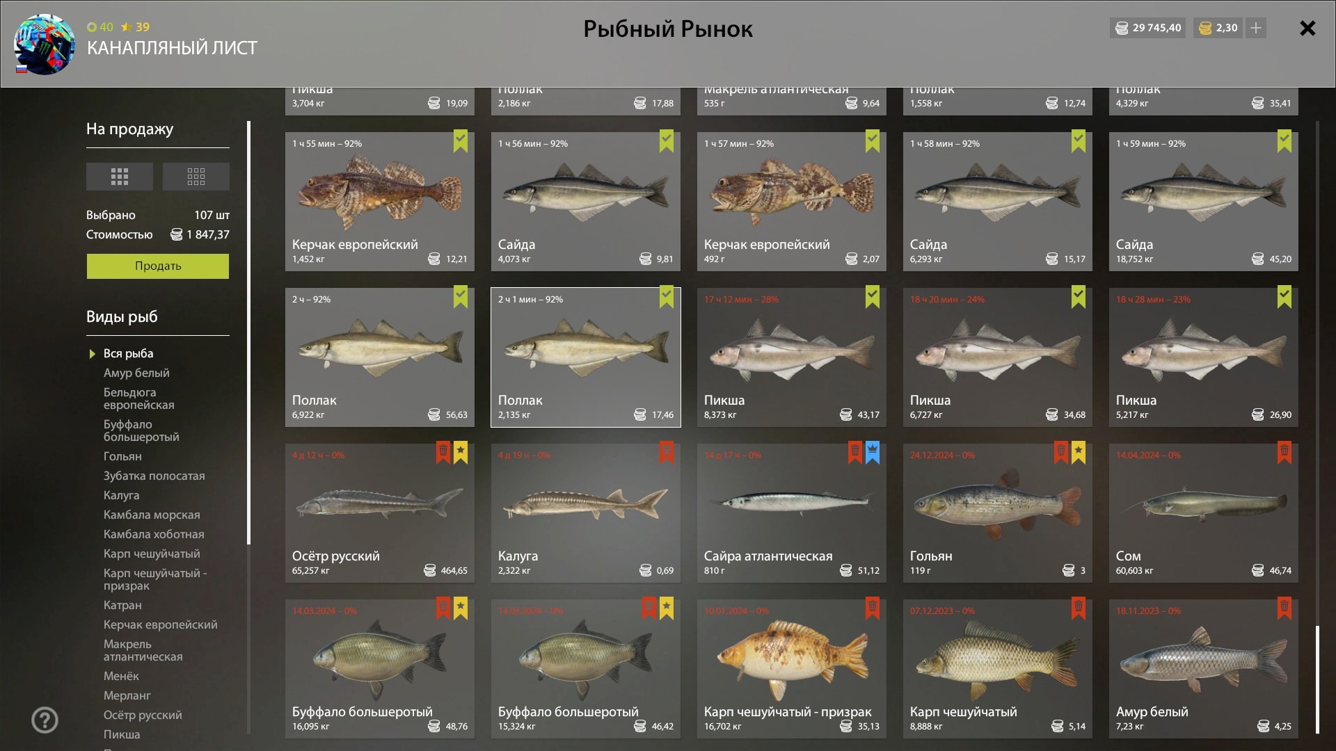1336x751 pixels.
Task: Switch to small grid view icon
Action: (196, 177)
